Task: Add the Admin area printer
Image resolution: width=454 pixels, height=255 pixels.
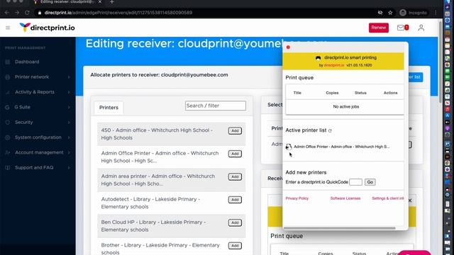Action: (x=235, y=176)
